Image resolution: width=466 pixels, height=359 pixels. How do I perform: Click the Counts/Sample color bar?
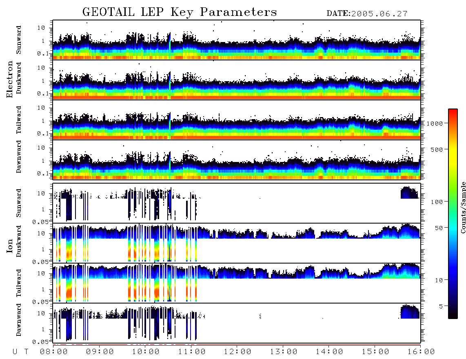coord(453,214)
